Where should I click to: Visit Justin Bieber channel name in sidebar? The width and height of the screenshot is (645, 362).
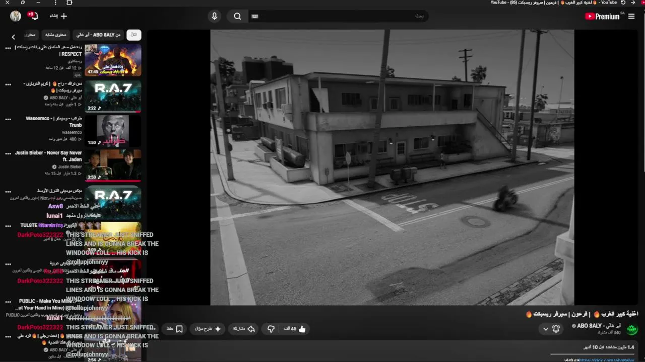pyautogui.click(x=70, y=166)
